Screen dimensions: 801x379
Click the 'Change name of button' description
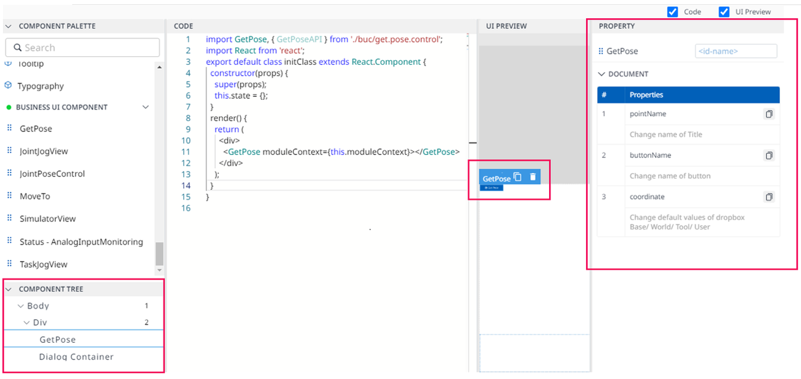670,176
